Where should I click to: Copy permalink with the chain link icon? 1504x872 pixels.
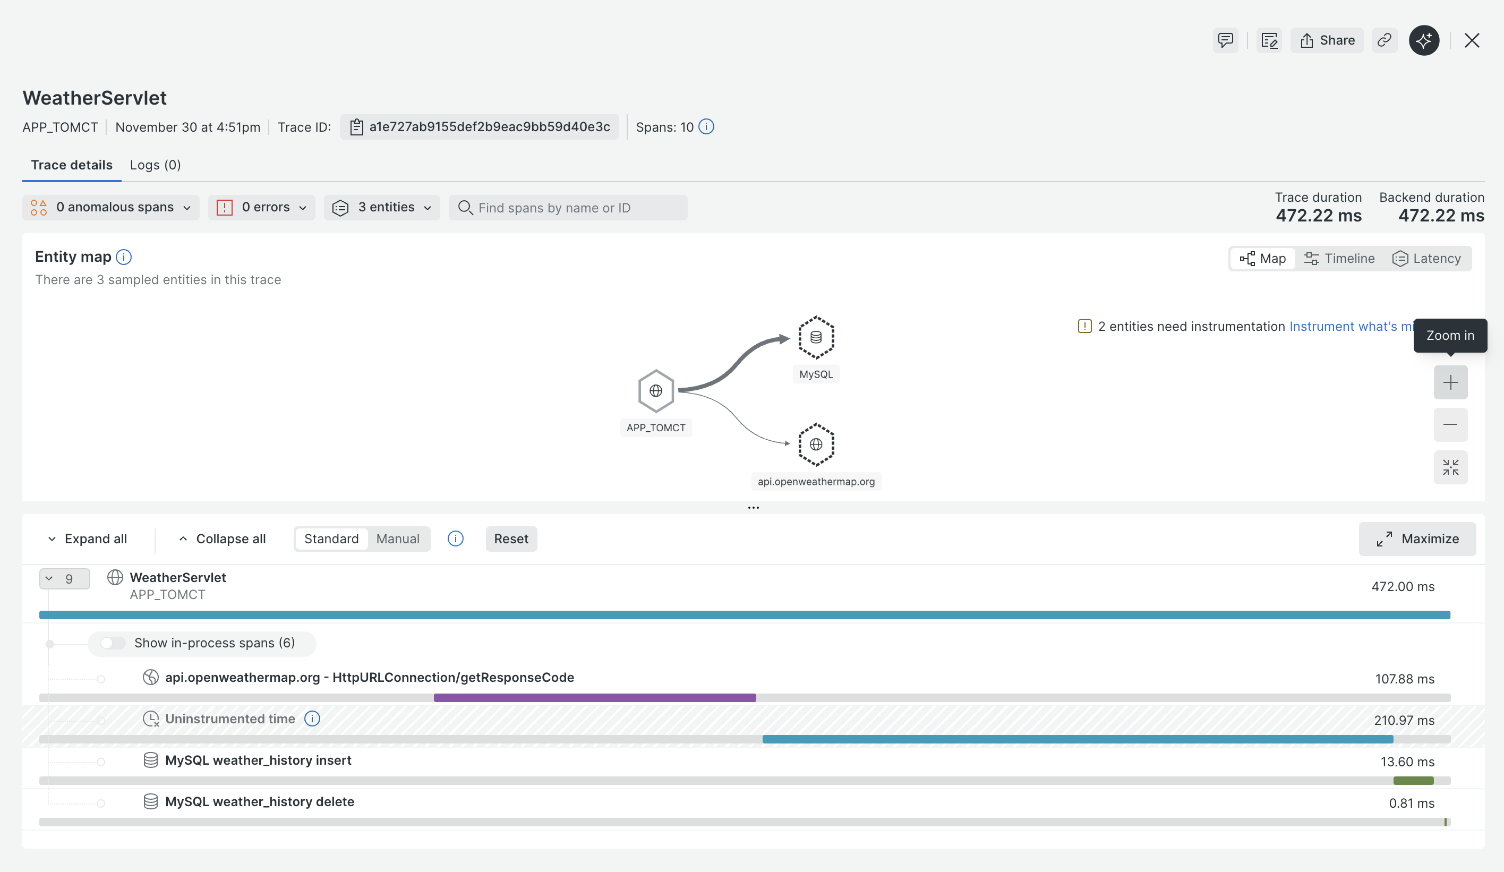point(1385,40)
